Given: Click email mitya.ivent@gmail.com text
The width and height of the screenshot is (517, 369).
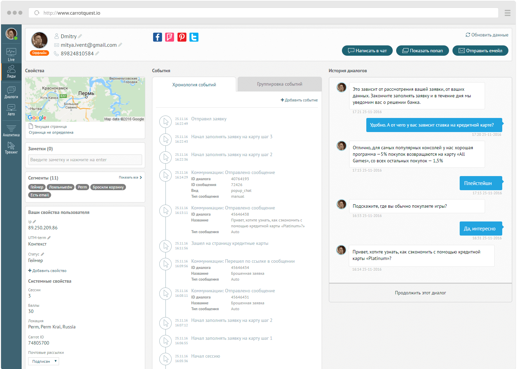Looking at the screenshot, I should (89, 45).
